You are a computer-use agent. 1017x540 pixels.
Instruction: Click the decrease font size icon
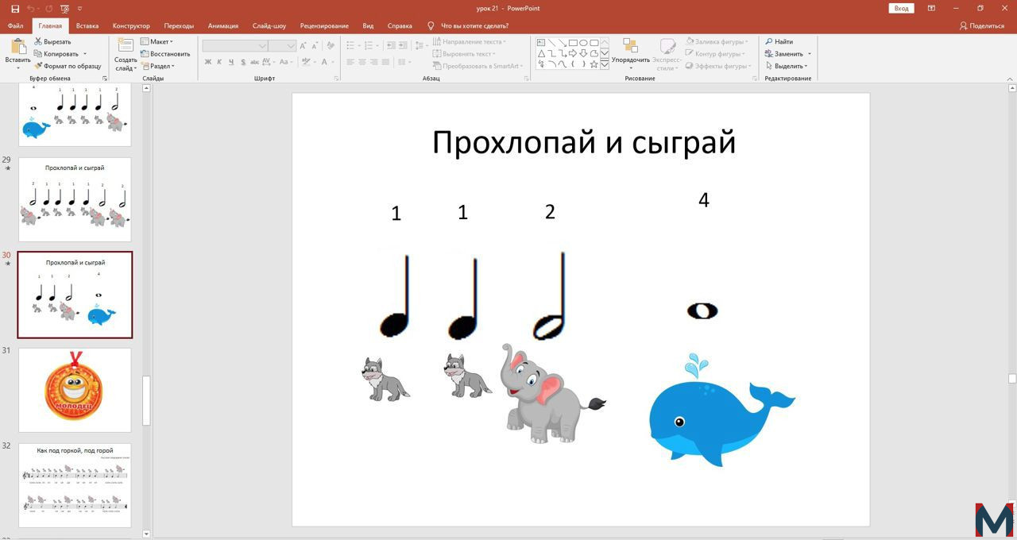tap(315, 46)
